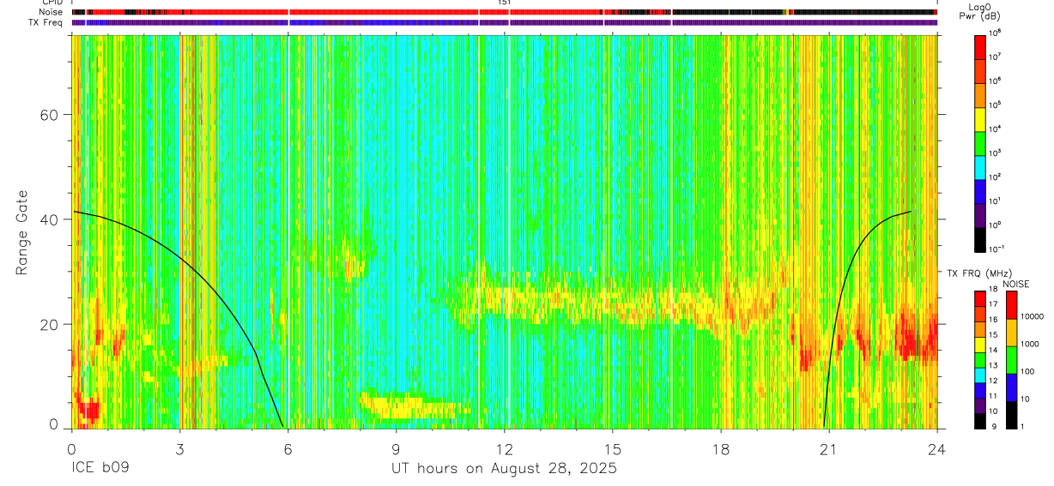The height and width of the screenshot is (486, 1054).
Task: Click the 'ICE b09' radar label
Action: click(x=100, y=469)
